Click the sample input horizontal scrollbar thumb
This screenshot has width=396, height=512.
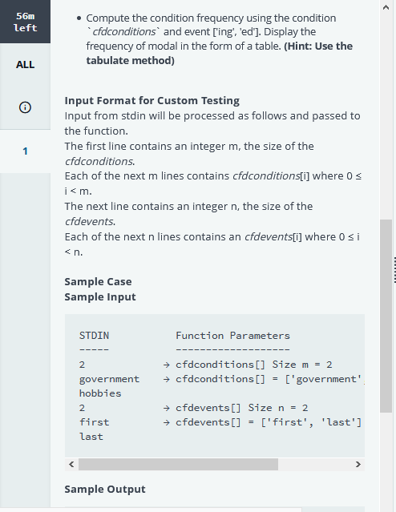pyautogui.click(x=178, y=464)
